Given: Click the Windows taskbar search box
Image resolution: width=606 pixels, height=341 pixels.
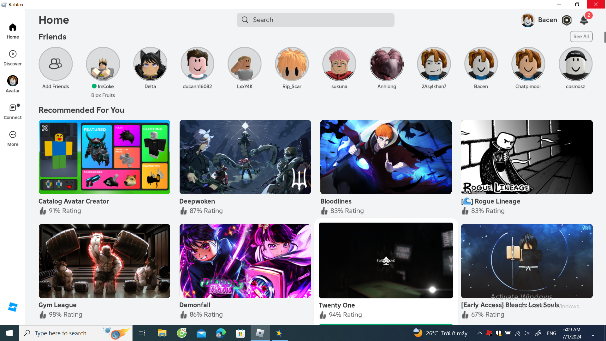Looking at the screenshot, I should tap(76, 333).
